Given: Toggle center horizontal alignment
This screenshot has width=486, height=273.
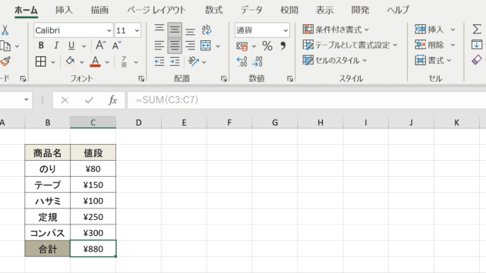Looking at the screenshot, I should (x=175, y=45).
